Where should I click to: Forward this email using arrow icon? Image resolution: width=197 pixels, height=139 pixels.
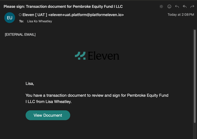(192, 7)
